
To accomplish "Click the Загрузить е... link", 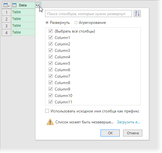I will [x=129, y=122].
